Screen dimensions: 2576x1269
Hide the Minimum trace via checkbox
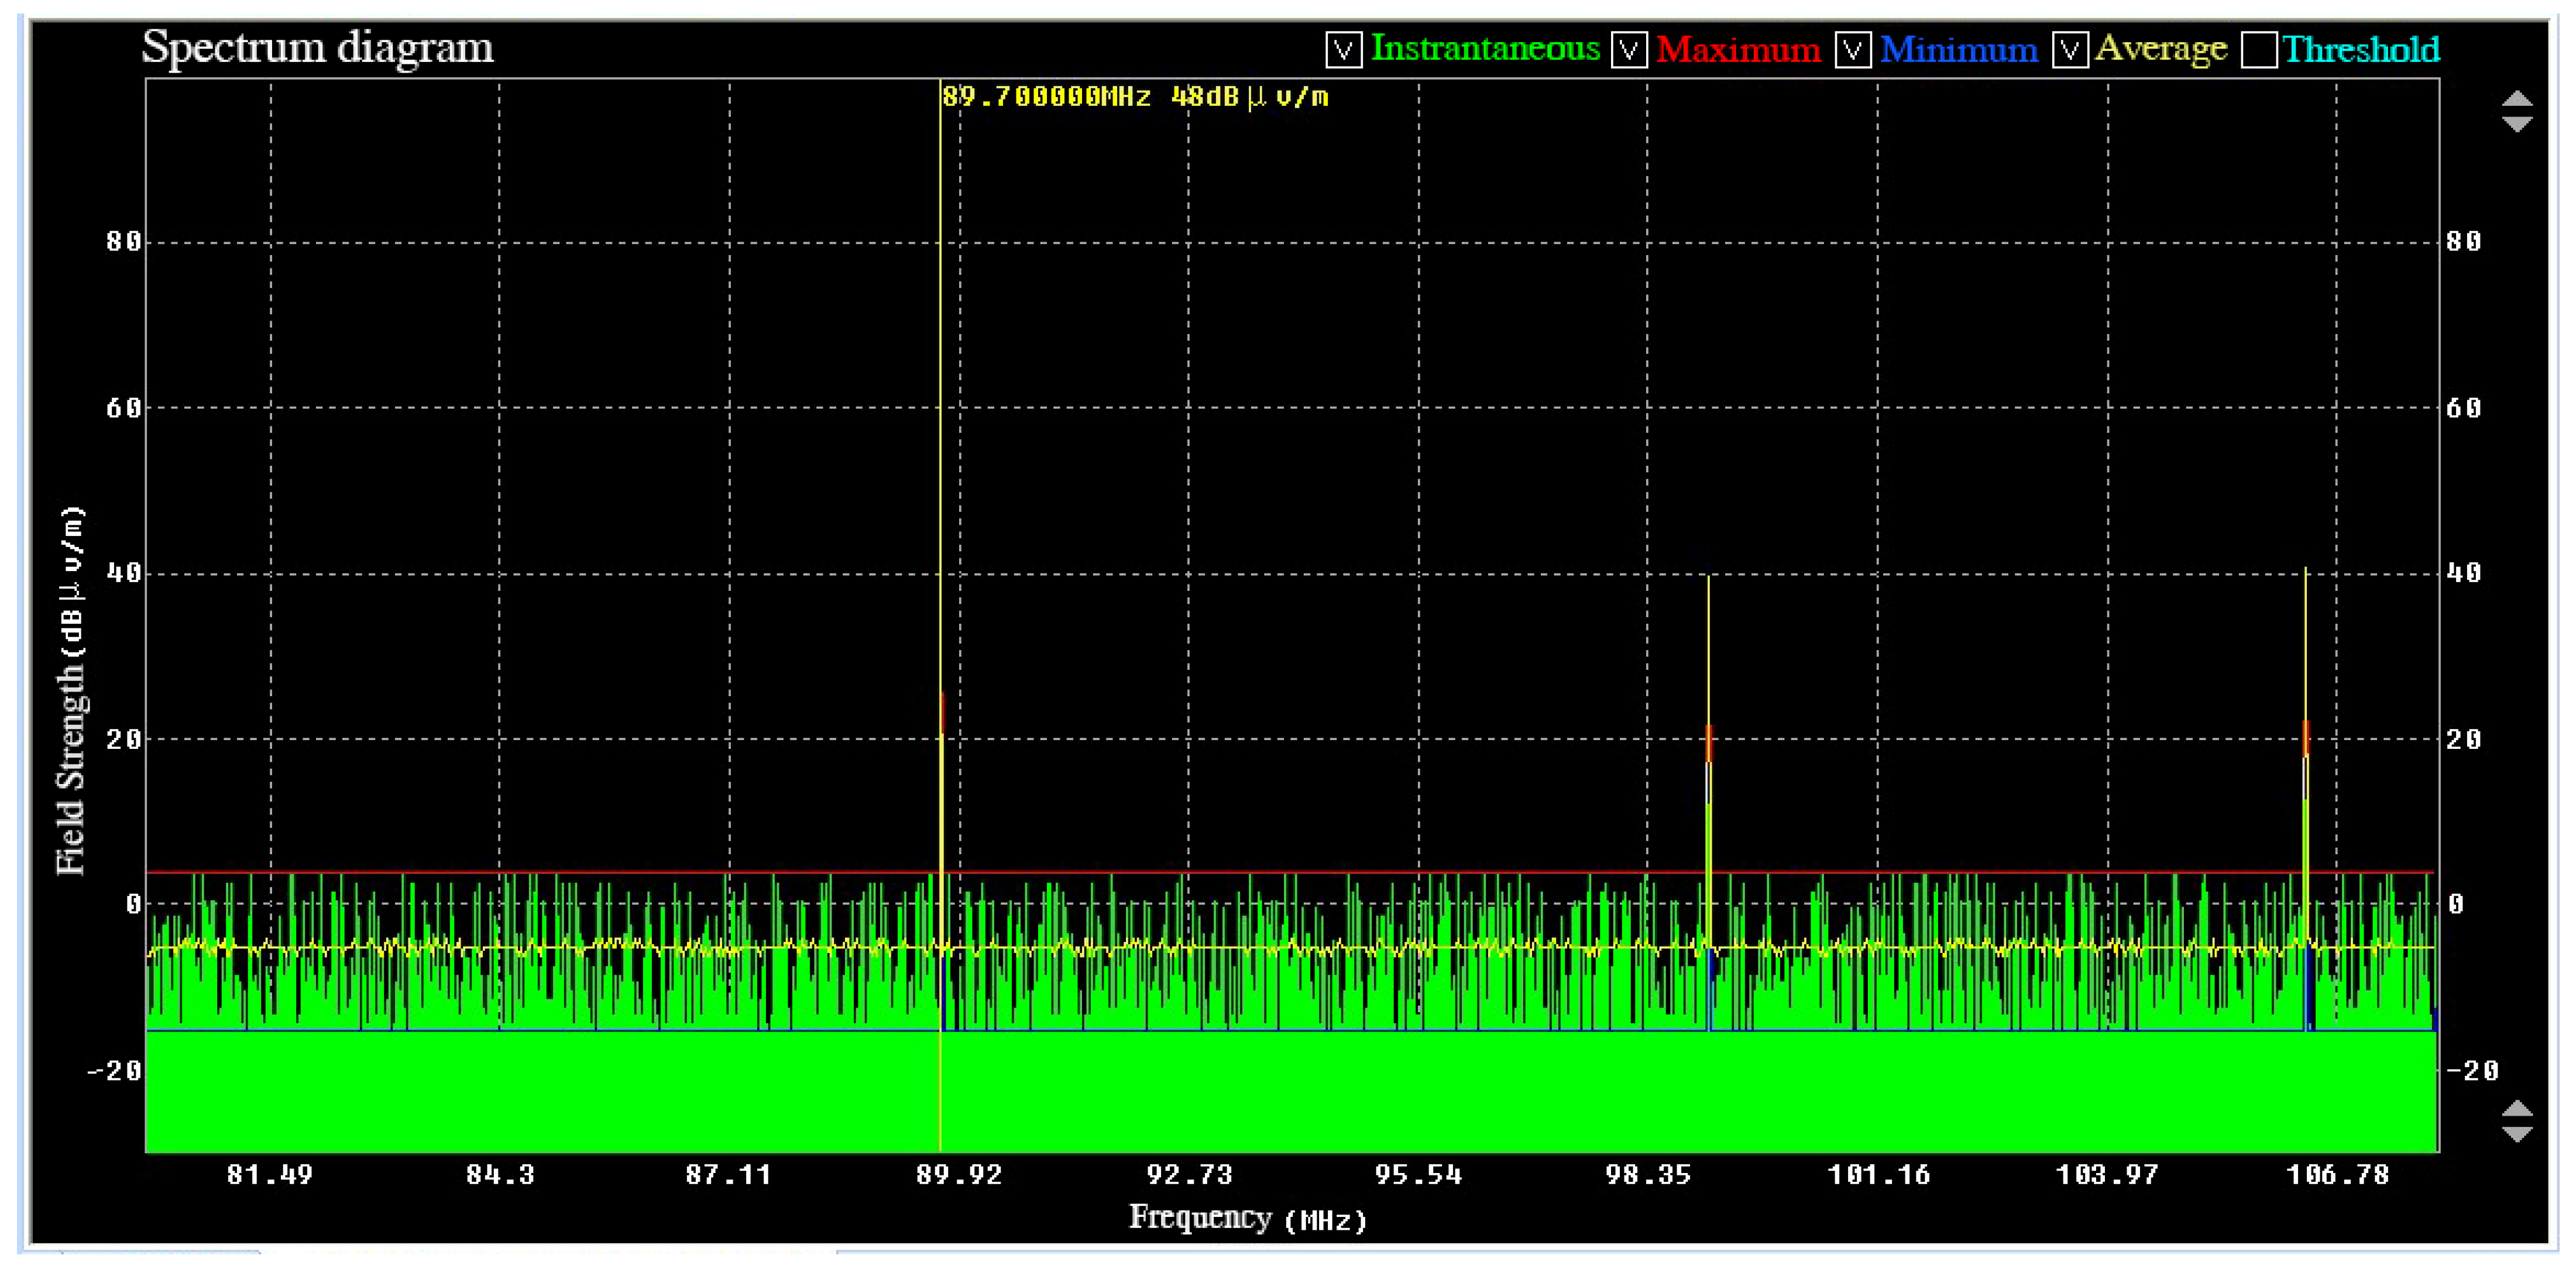point(1853,50)
